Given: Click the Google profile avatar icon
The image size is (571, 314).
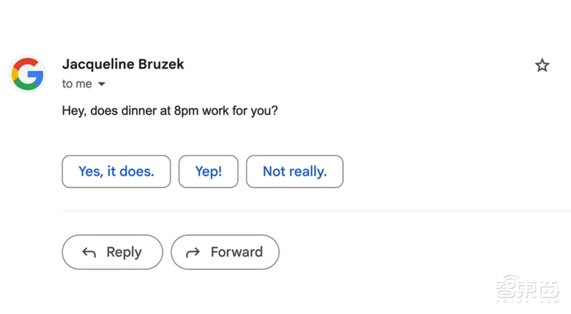Looking at the screenshot, I should coord(27,74).
